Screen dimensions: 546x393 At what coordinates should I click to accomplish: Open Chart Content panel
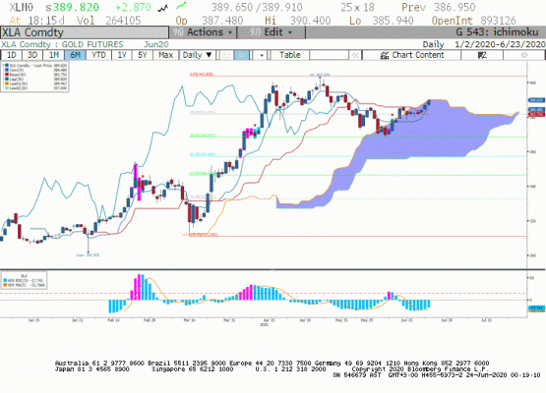[x=412, y=55]
